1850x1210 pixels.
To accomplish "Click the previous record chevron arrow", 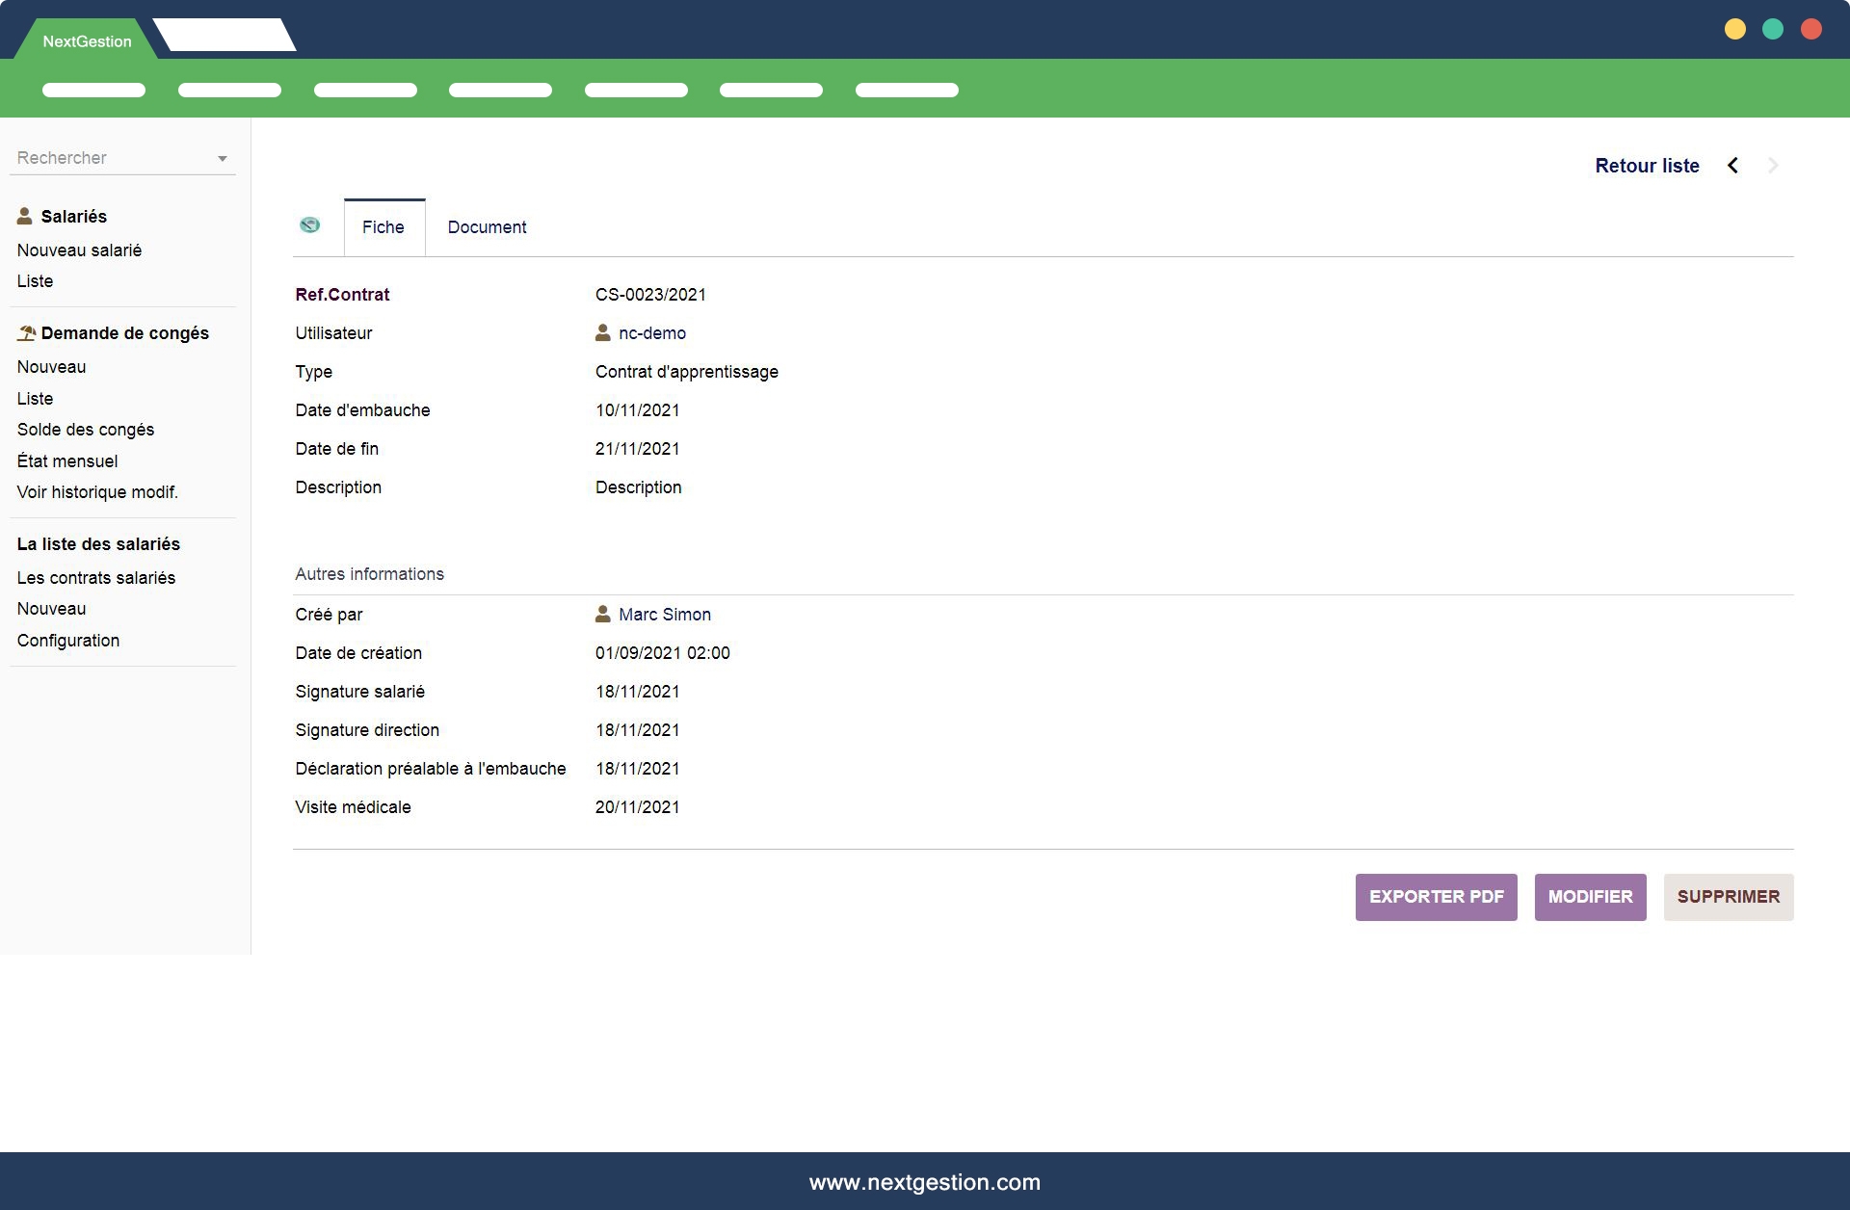I will click(x=1732, y=166).
